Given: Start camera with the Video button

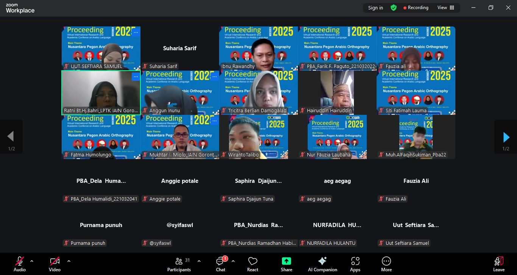Looking at the screenshot, I should coord(55,261).
